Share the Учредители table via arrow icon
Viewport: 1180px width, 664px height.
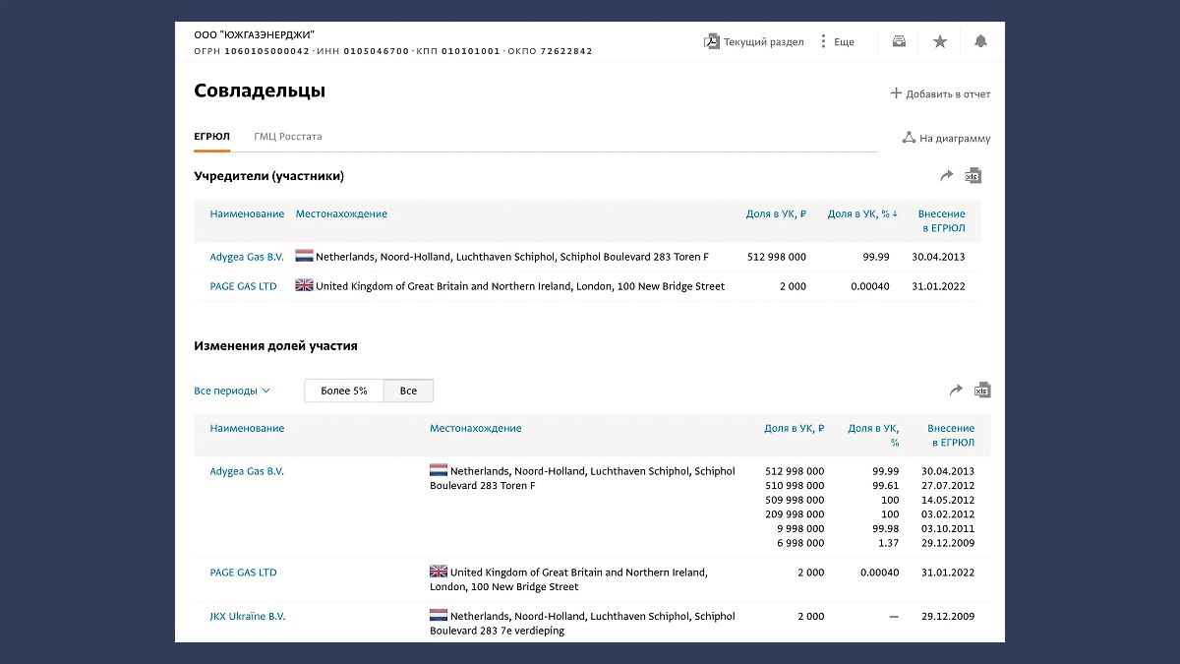[x=947, y=176]
